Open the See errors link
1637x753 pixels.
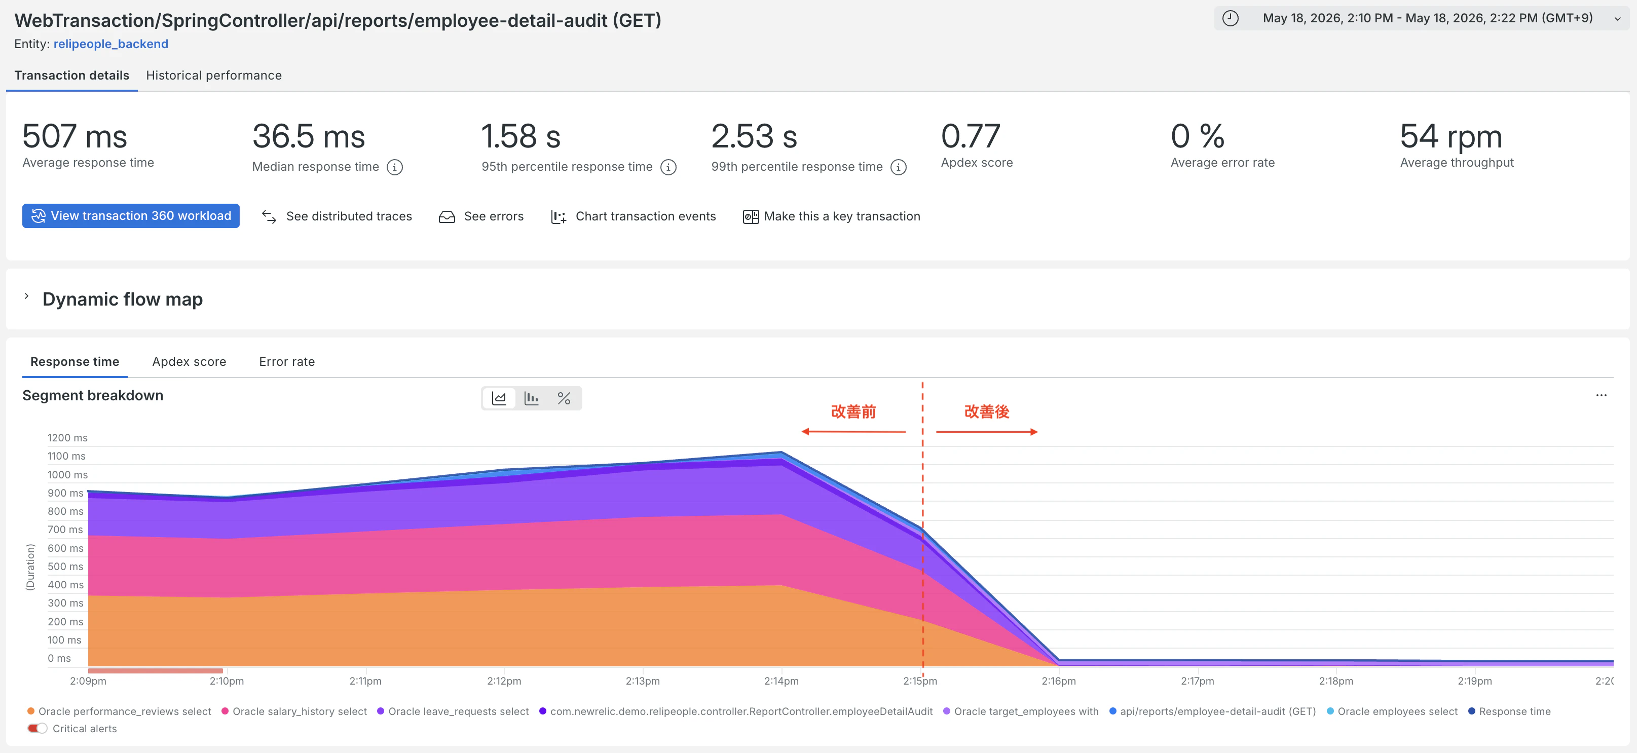[x=494, y=217]
